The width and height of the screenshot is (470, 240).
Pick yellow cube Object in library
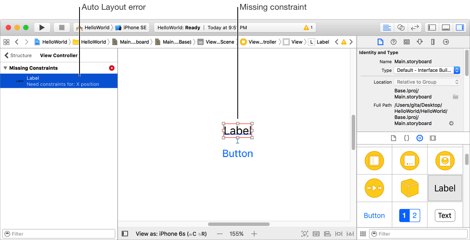tap(410, 188)
